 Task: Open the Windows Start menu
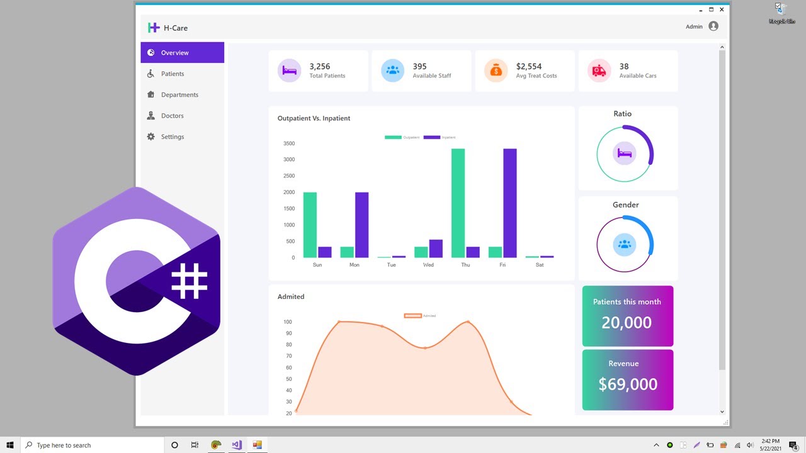pyautogui.click(x=10, y=445)
